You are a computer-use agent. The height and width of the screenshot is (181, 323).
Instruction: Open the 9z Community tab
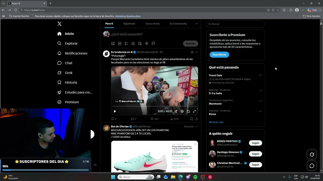(x=178, y=24)
